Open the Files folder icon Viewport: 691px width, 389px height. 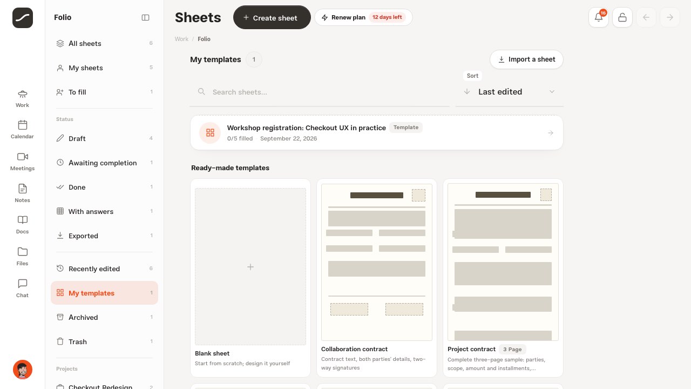tap(22, 257)
